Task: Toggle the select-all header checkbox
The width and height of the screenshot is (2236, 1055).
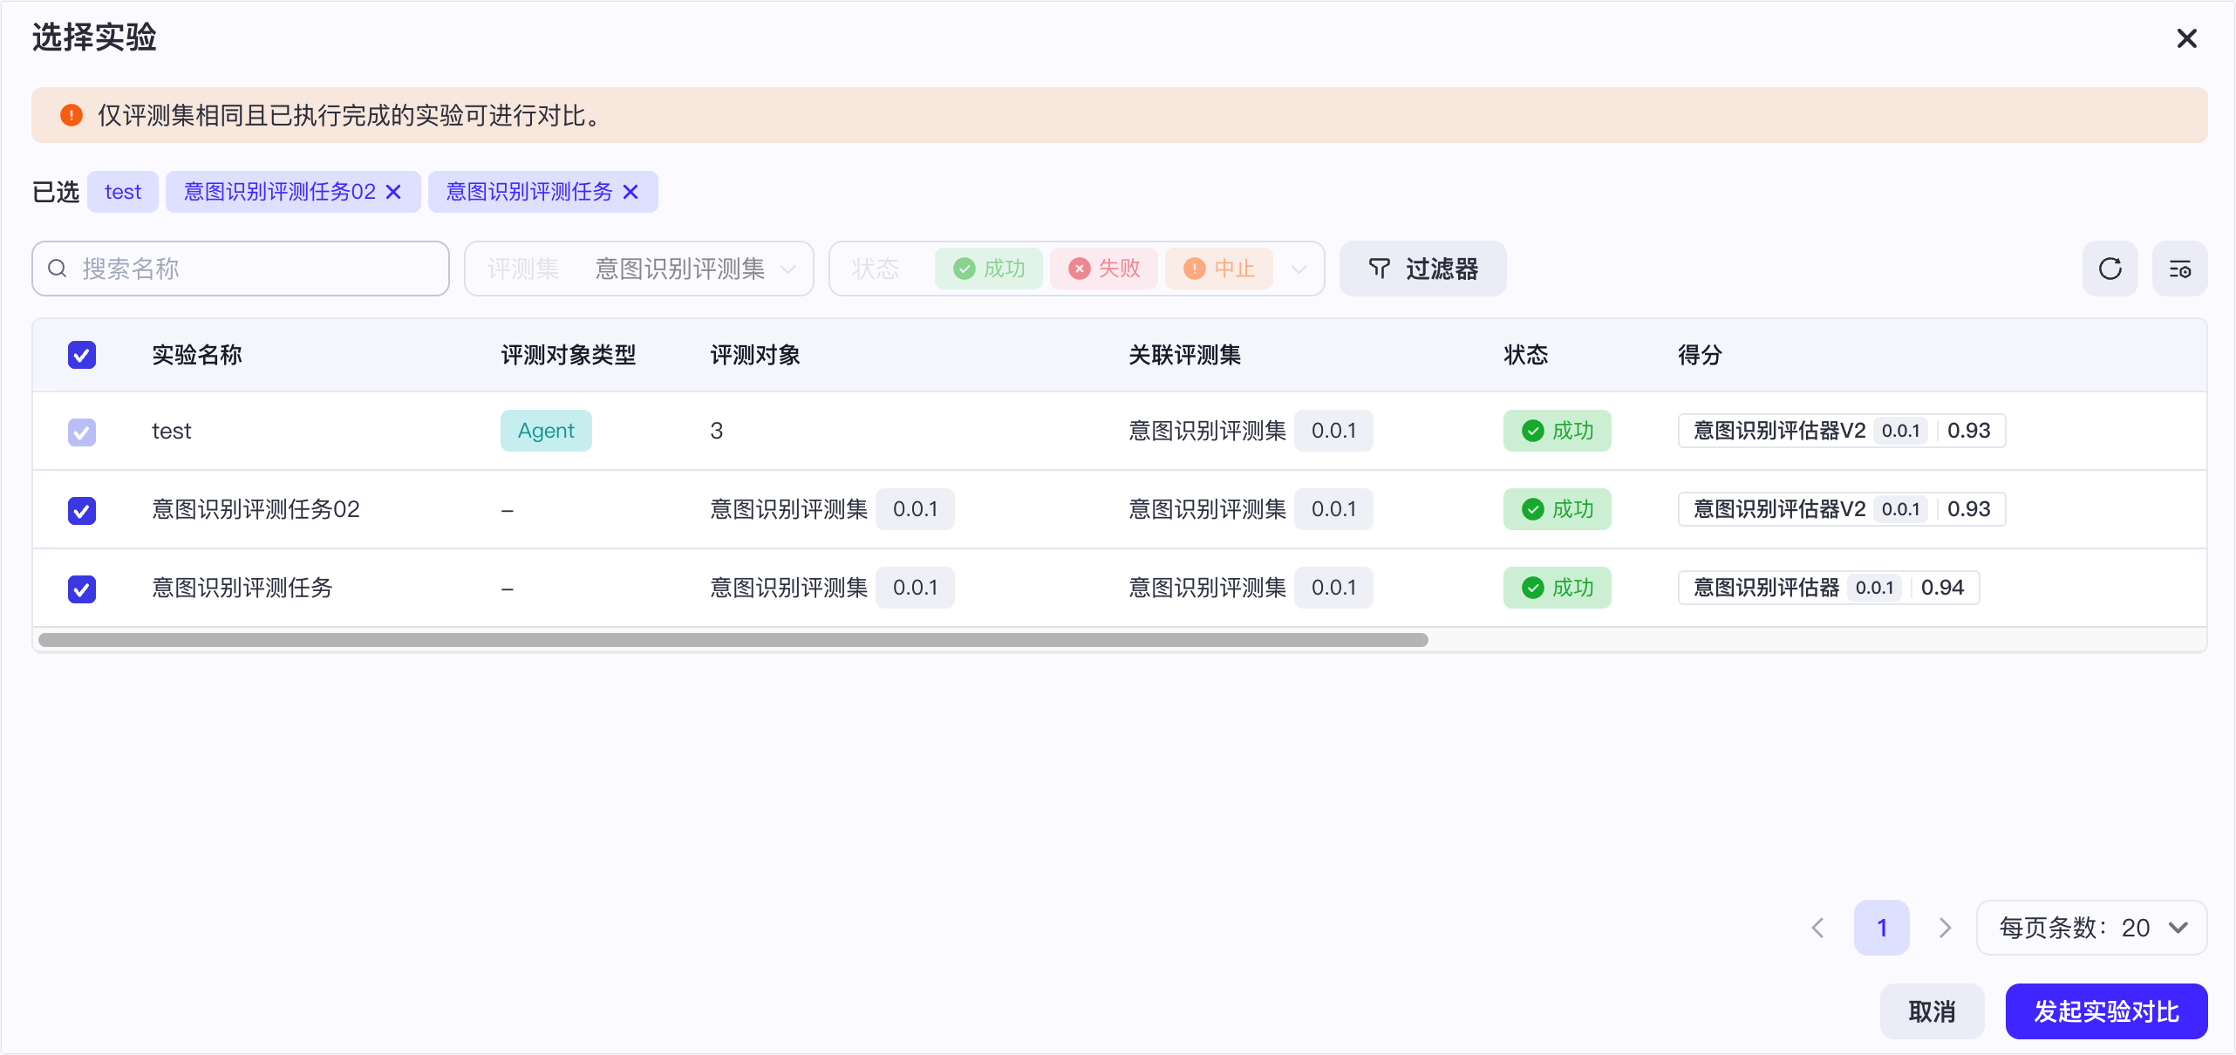Action: pyautogui.click(x=82, y=355)
